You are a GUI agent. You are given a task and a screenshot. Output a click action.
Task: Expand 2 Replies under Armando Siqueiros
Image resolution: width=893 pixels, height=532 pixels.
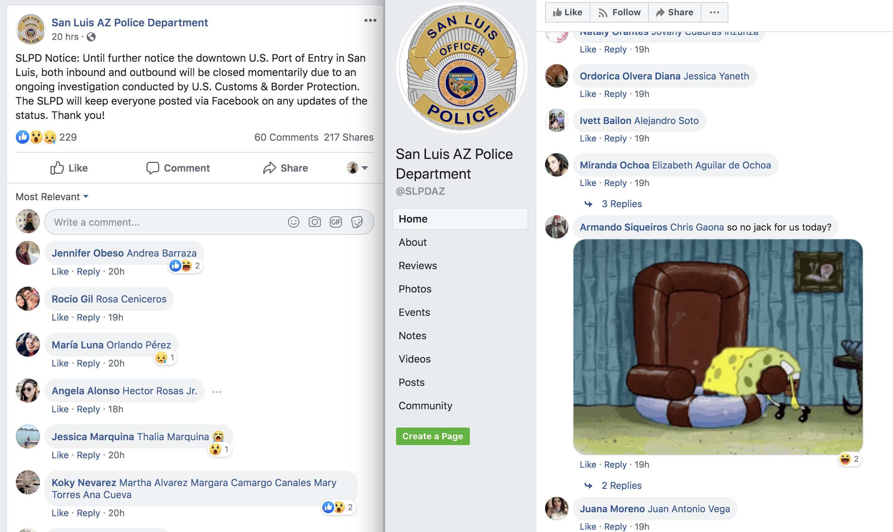[621, 485]
